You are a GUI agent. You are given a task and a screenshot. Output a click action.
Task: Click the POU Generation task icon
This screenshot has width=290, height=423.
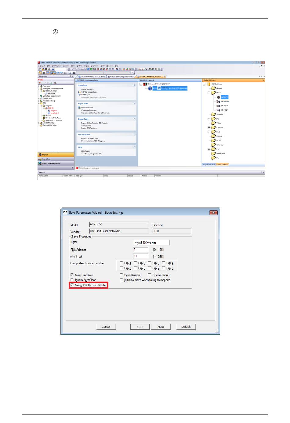pos(79,108)
